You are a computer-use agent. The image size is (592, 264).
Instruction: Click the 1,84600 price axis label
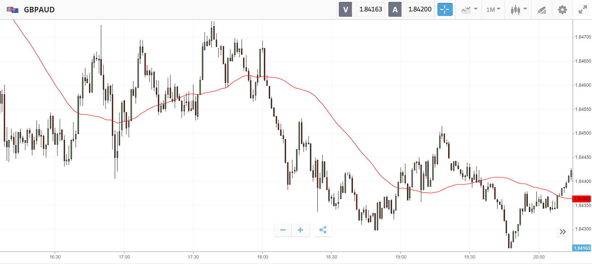point(583,85)
